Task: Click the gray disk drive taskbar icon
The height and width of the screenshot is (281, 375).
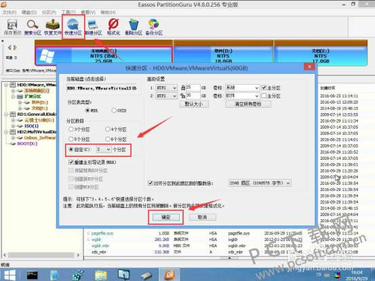Action: click(x=146, y=276)
